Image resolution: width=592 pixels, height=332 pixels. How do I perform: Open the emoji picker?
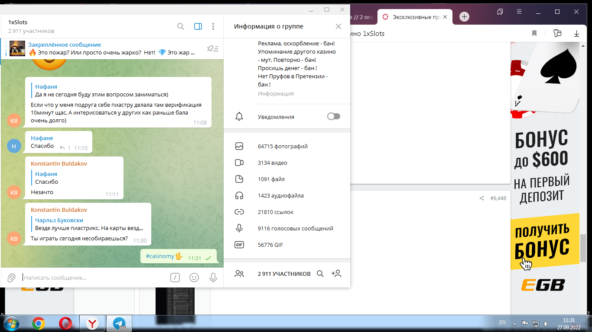(195, 278)
